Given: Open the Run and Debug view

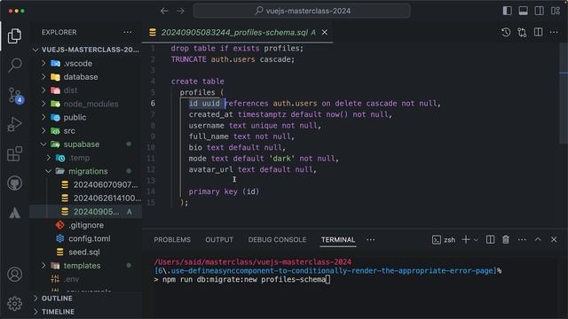Looking at the screenshot, I should pyautogui.click(x=14, y=124).
